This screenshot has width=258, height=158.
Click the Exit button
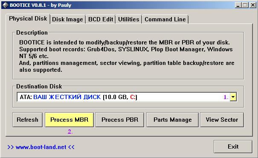[233, 146]
